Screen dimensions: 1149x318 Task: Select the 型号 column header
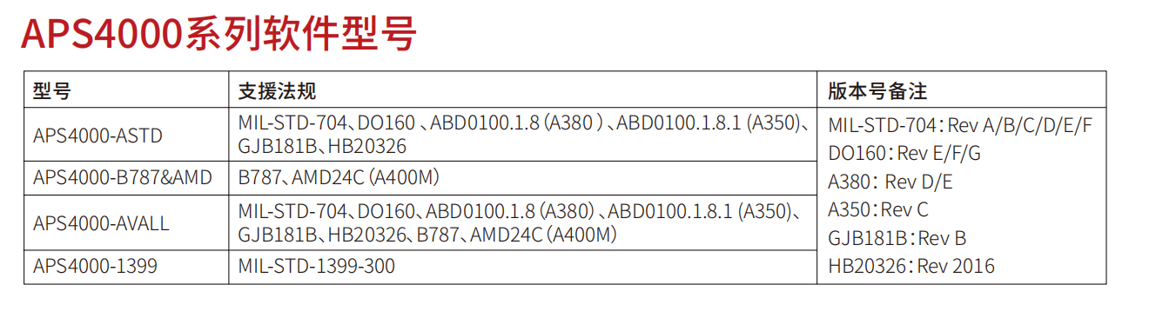[51, 90]
